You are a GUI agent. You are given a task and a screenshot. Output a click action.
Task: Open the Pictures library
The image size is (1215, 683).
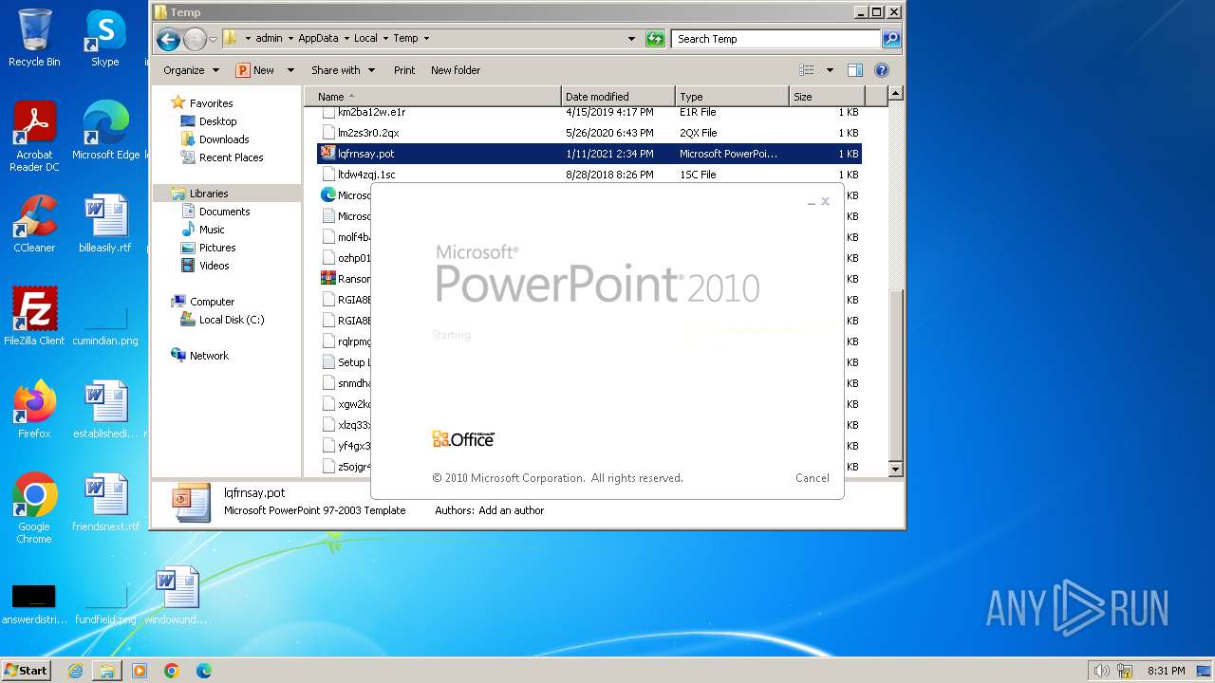(217, 248)
